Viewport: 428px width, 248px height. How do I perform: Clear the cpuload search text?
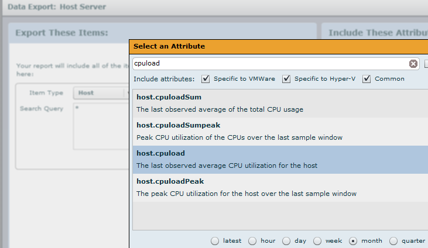click(x=413, y=64)
